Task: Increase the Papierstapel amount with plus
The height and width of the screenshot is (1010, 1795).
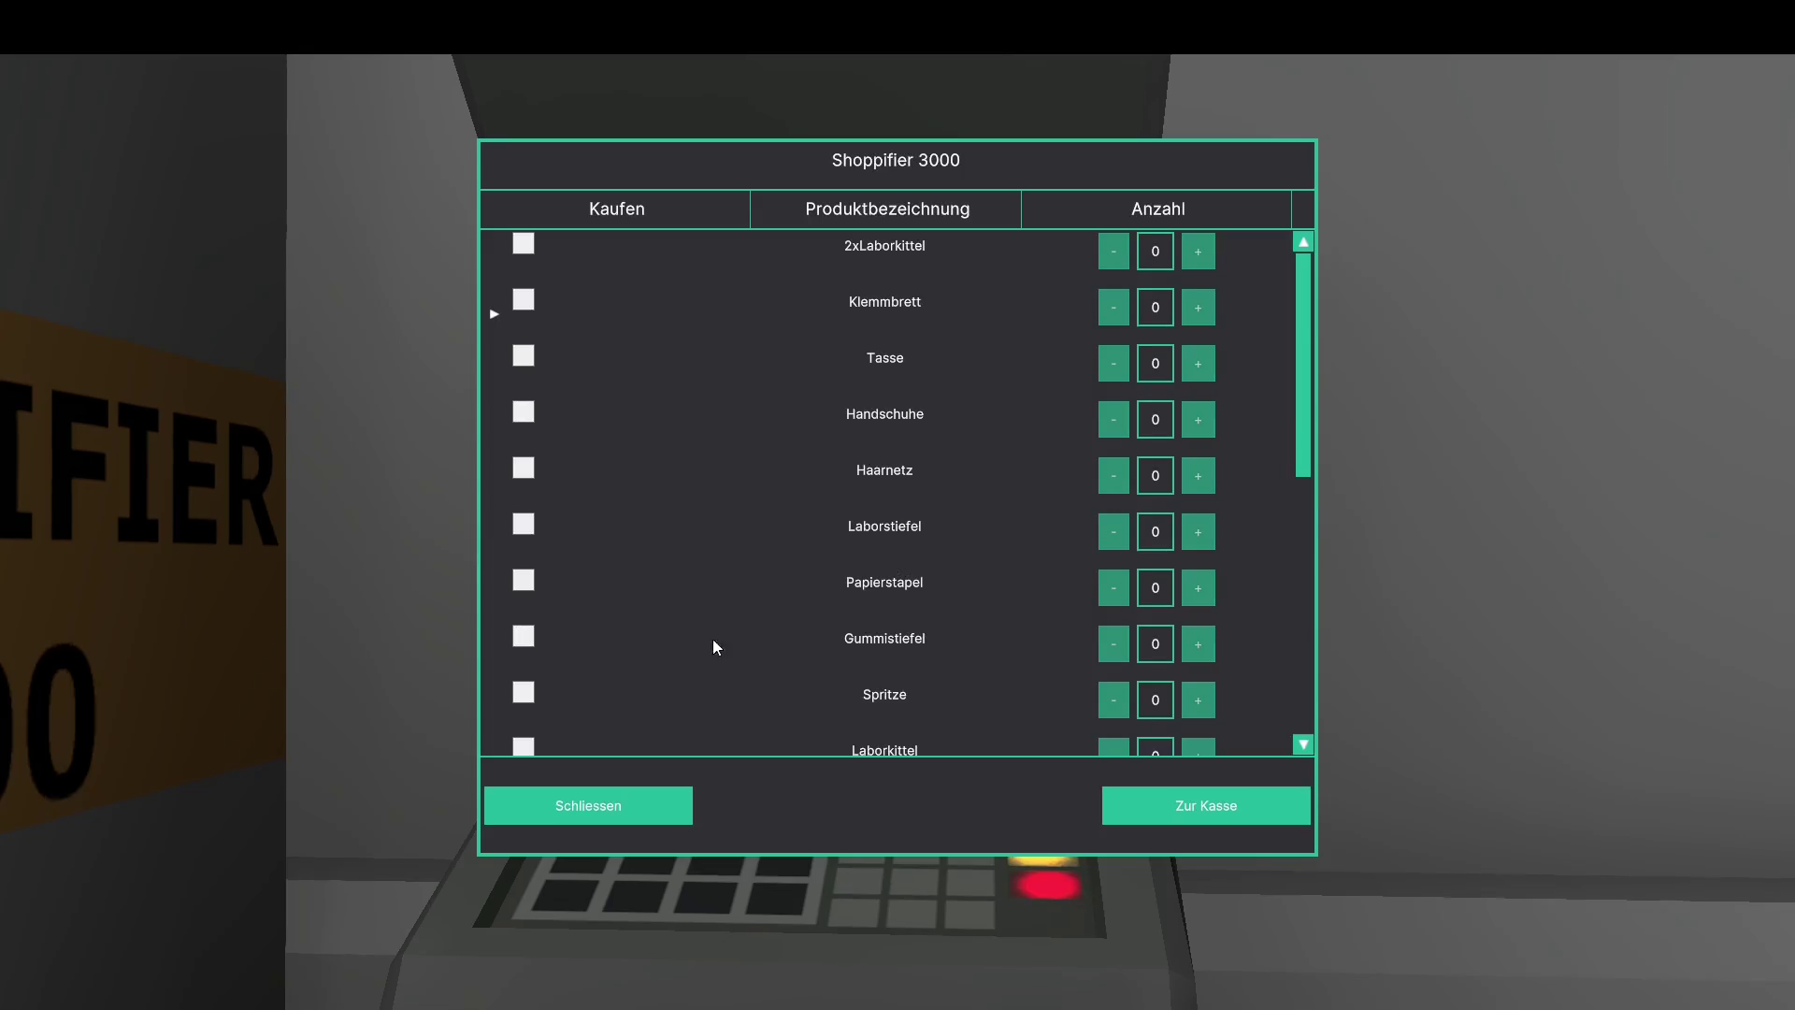Action: coord(1198,588)
